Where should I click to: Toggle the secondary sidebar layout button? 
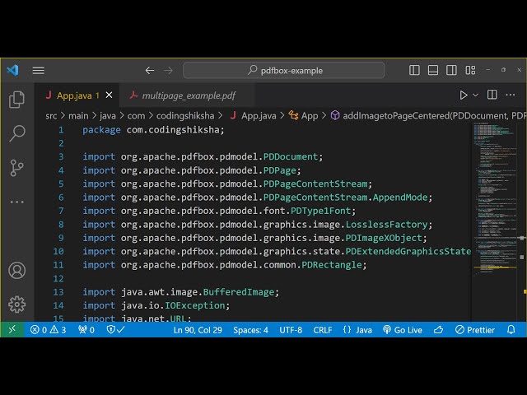coord(454,71)
